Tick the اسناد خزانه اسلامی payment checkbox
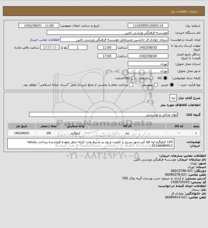 tap(131, 85)
